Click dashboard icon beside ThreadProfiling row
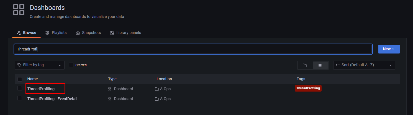This screenshot has width=413, height=115. tap(109, 89)
